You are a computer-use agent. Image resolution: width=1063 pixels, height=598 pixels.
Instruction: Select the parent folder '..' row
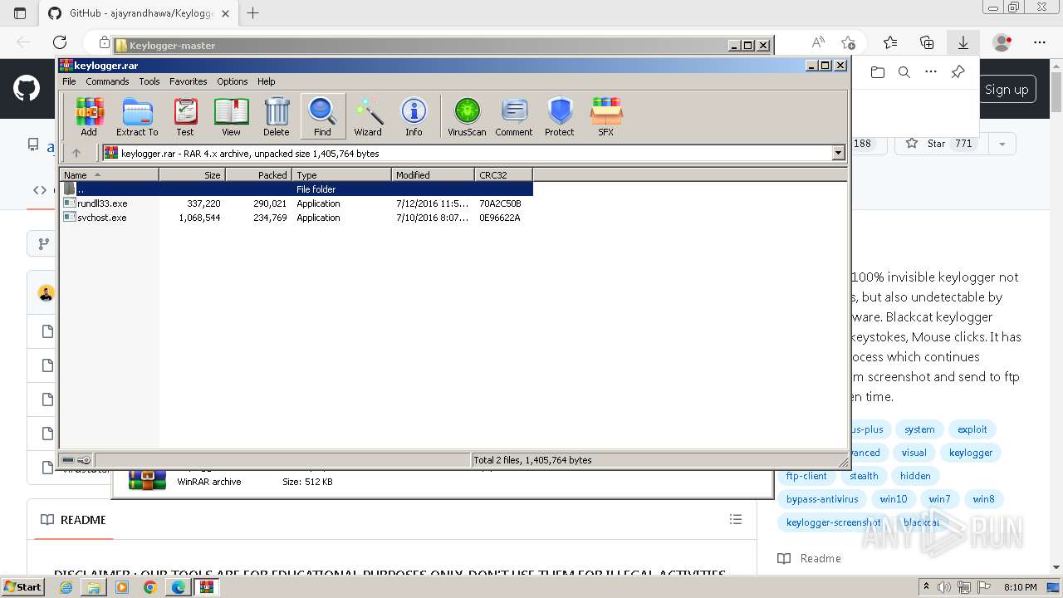point(296,189)
